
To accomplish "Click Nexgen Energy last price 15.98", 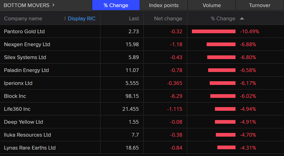I will coord(132,44).
